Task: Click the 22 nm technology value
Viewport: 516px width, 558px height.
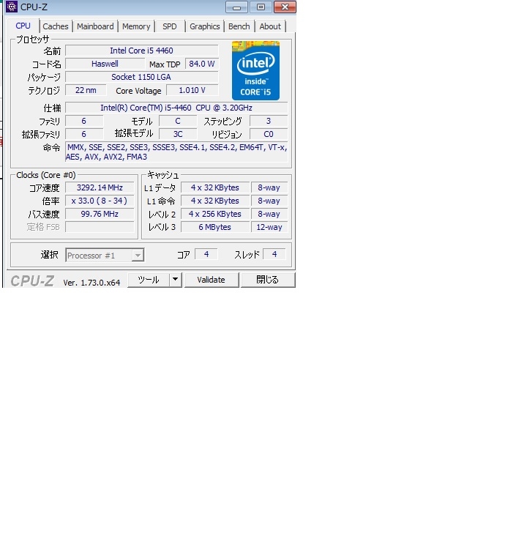Action: tap(86, 90)
